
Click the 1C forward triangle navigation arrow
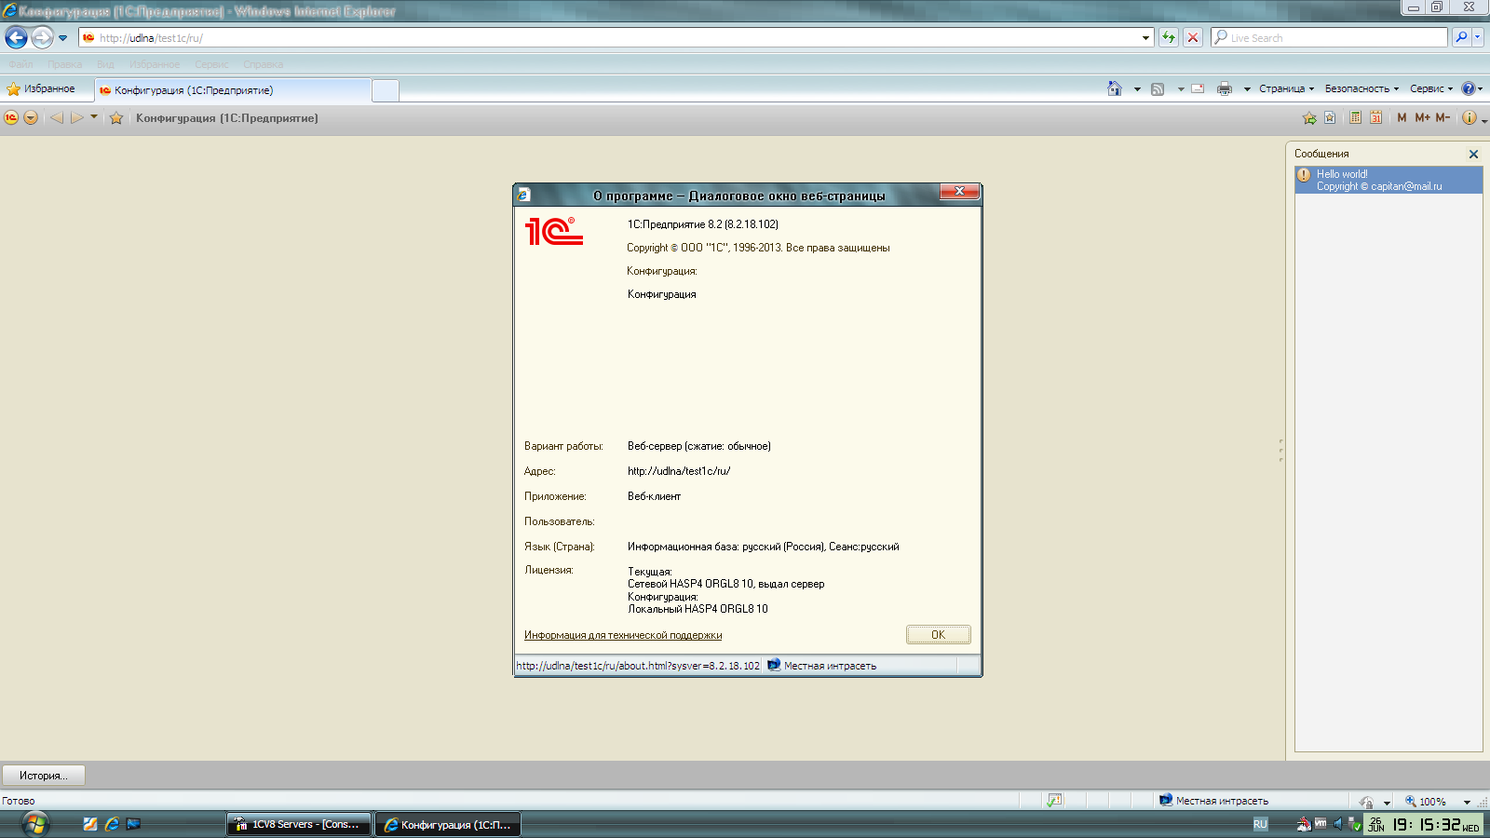pyautogui.click(x=77, y=118)
